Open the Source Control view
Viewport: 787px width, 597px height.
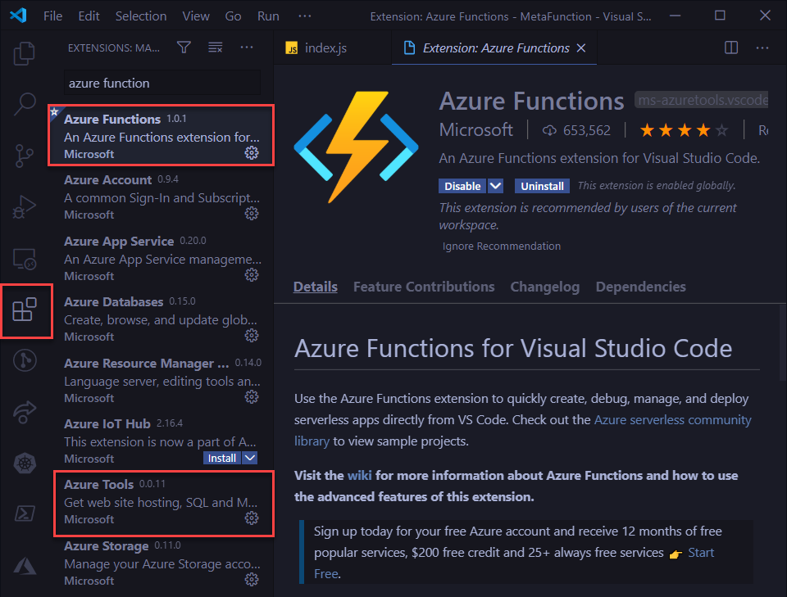pyautogui.click(x=25, y=156)
